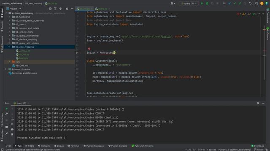Toggle scroll to end of console output
Viewport: 270px width, 151px height.
(x=12, y=124)
